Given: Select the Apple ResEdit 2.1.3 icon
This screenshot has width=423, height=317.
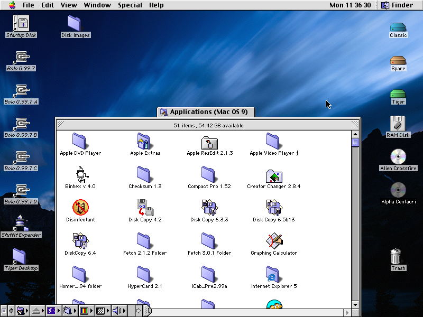Looking at the screenshot, I should point(209,142).
